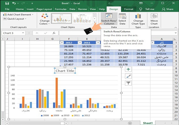Click the Move Chart button
The height and width of the screenshot is (125, 179).
pos(154,19)
